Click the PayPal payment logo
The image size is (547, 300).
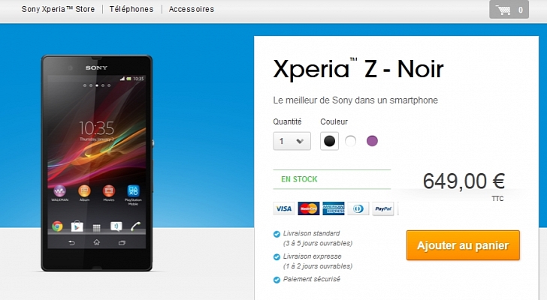tap(383, 208)
